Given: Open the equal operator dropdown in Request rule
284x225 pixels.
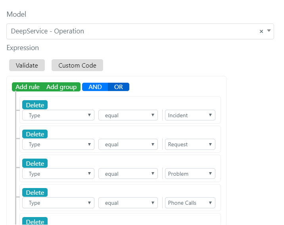Looking at the screenshot, I should [x=128, y=144].
